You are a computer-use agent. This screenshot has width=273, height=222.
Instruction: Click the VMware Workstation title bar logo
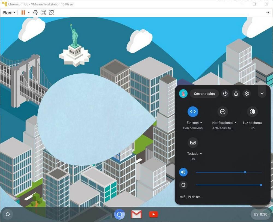coord(4,4)
